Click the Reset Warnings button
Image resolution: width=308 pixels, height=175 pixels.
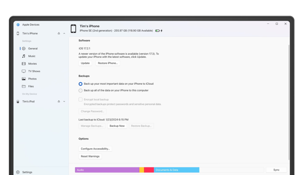[90, 156]
